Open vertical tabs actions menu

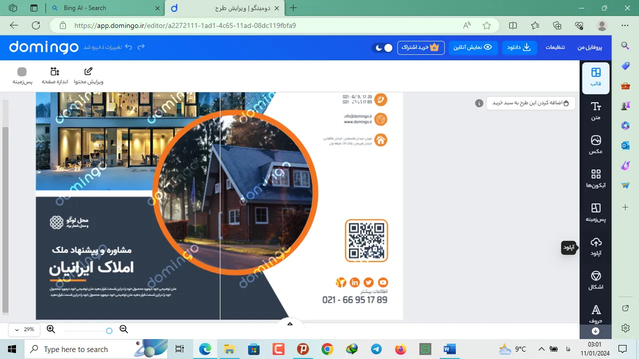[34, 8]
